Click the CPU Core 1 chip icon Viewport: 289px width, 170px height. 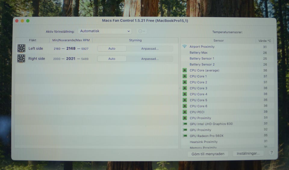coord(185,76)
